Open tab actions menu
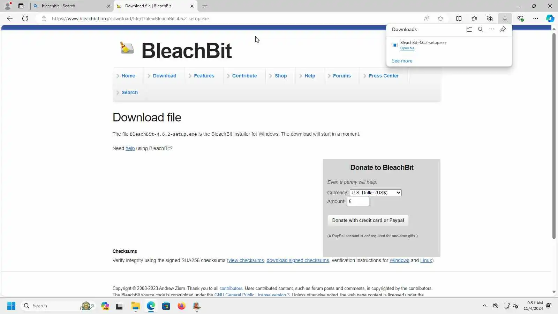This screenshot has width=558, height=314. tap(21, 6)
